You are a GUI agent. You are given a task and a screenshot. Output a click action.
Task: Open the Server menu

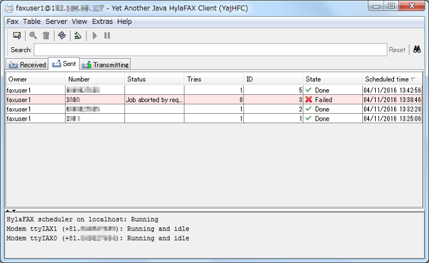[56, 21]
